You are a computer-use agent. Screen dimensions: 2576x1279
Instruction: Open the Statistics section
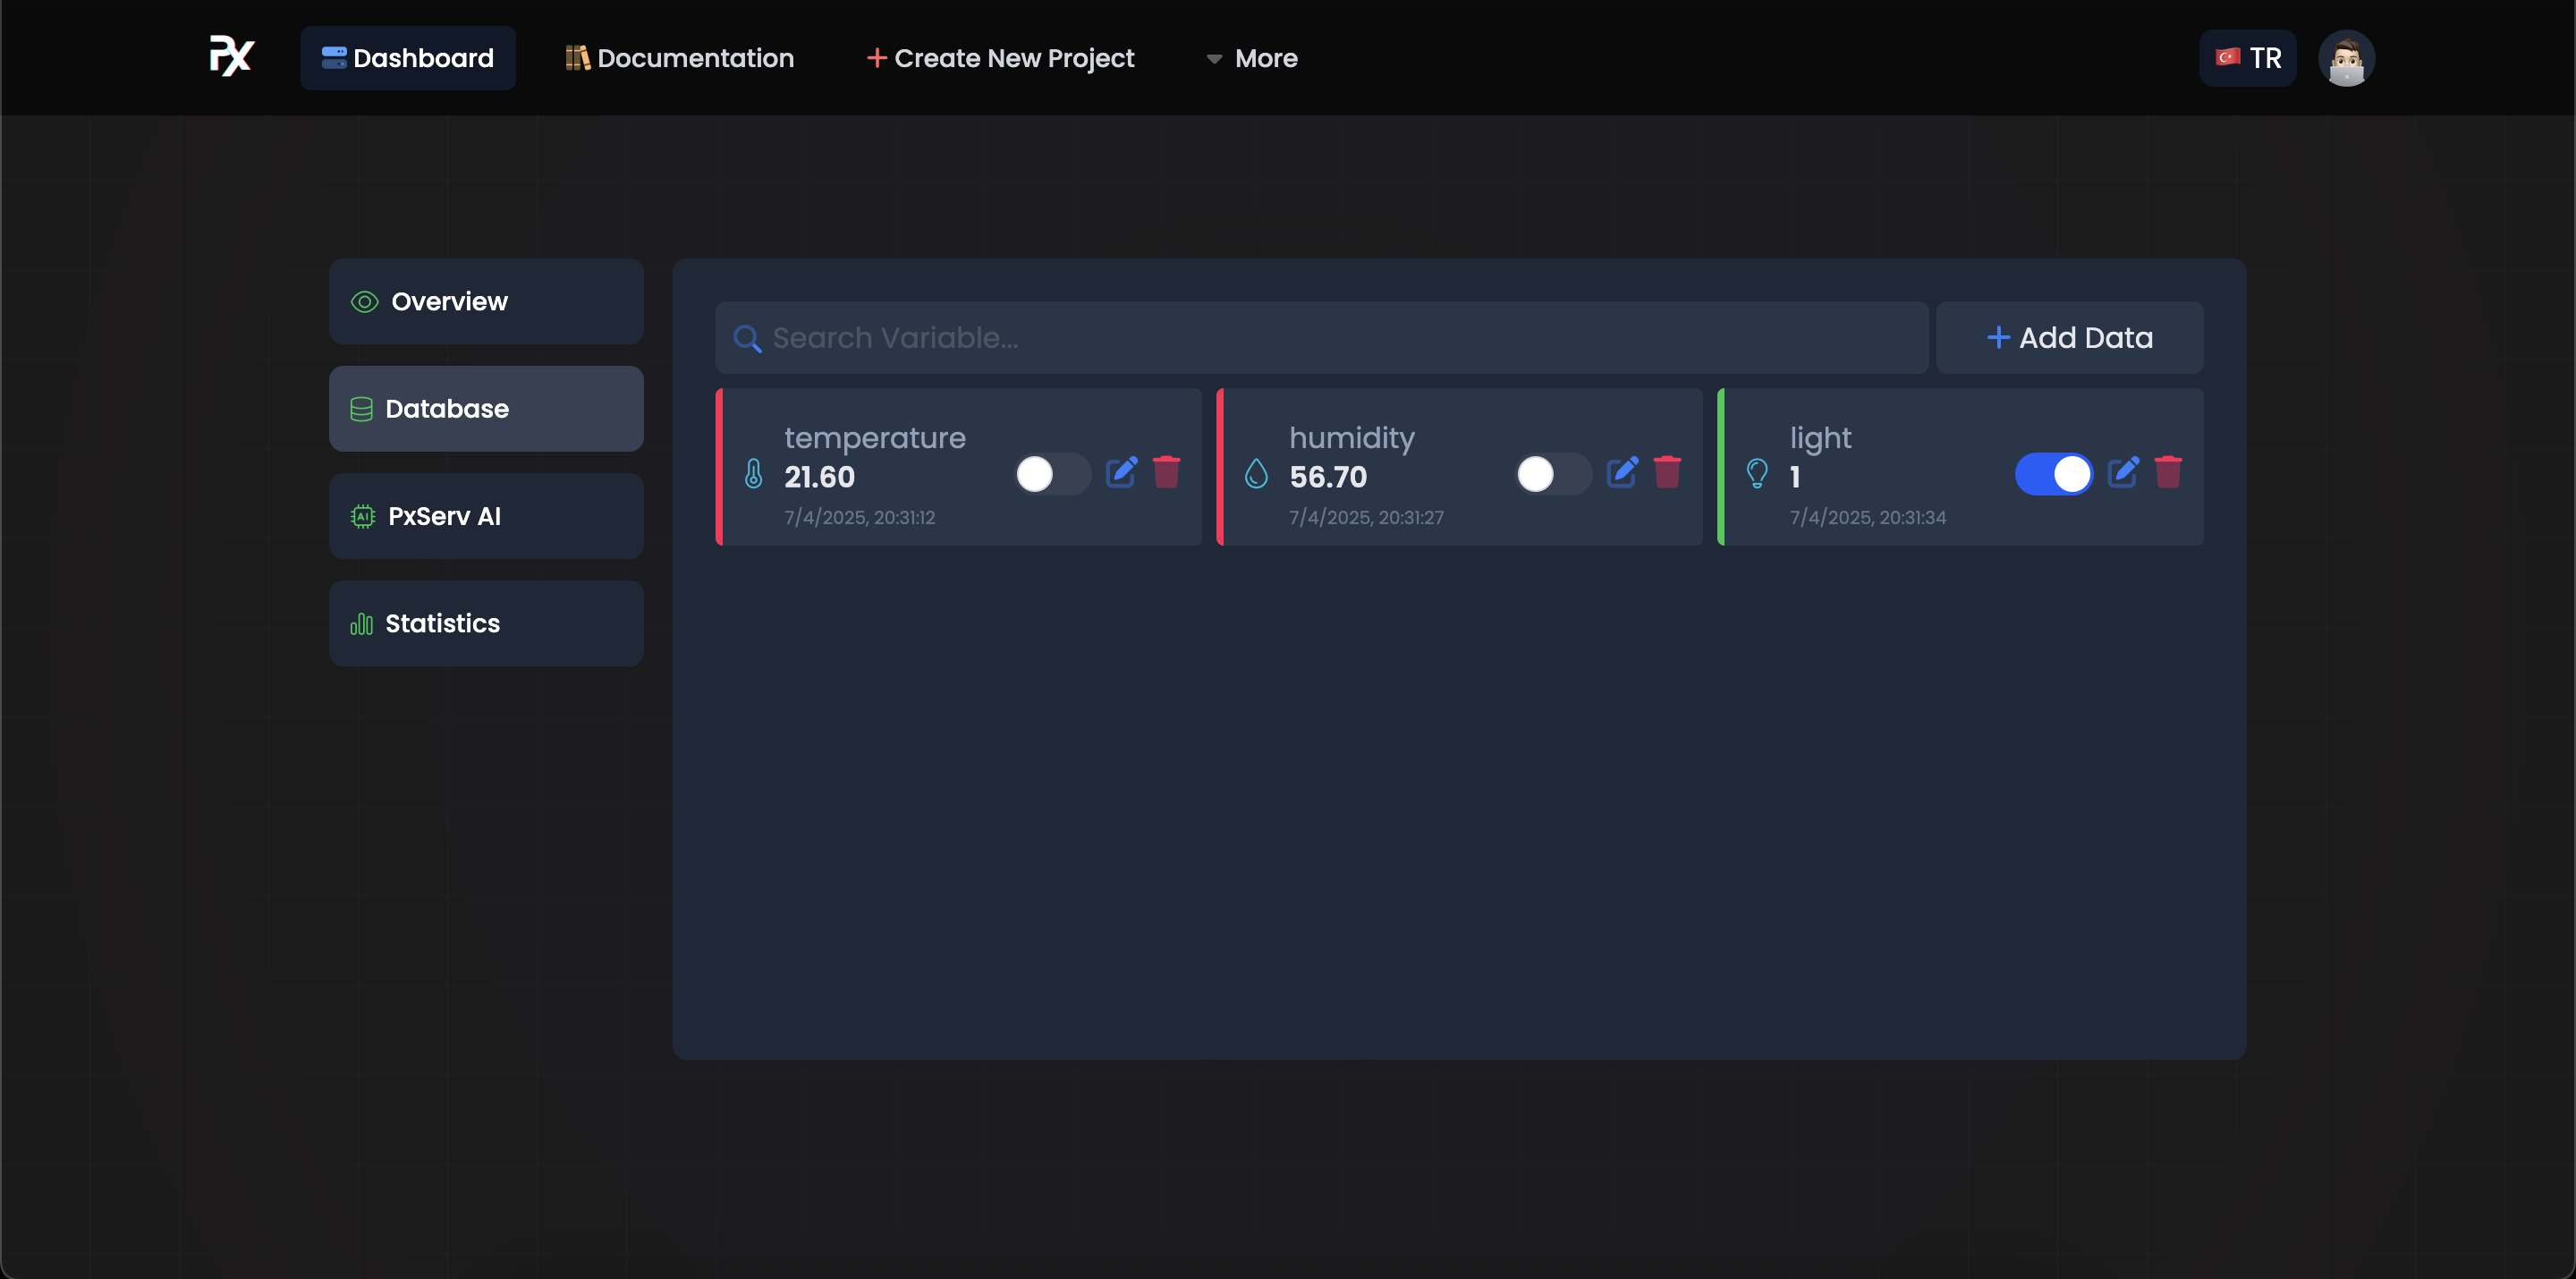[x=486, y=623]
